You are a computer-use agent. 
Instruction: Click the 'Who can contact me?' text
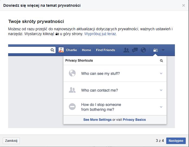click(x=100, y=90)
